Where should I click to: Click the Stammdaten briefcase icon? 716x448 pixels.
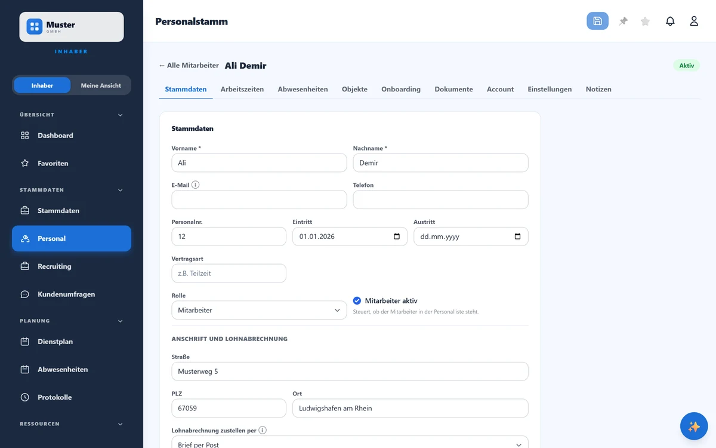click(x=25, y=211)
